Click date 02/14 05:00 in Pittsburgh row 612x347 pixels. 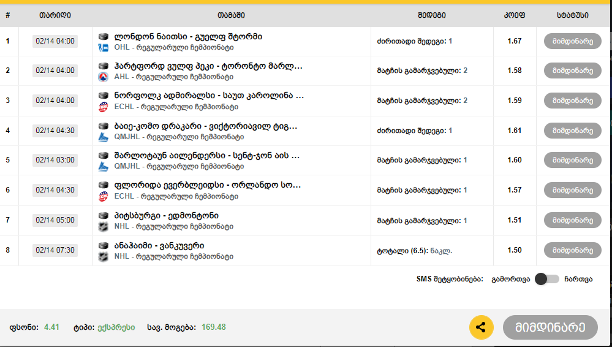(x=55, y=220)
